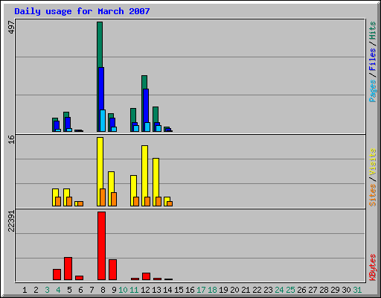This screenshot has height=298, width=381.
Task: Click green day 25 on the x-axis
Action: tap(290, 290)
